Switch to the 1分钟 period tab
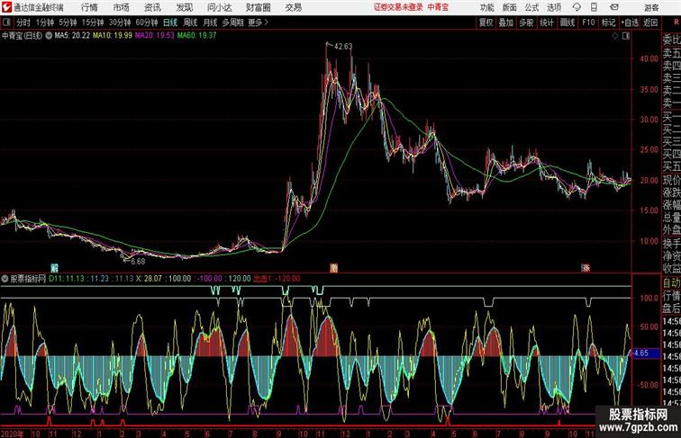 coord(45,22)
